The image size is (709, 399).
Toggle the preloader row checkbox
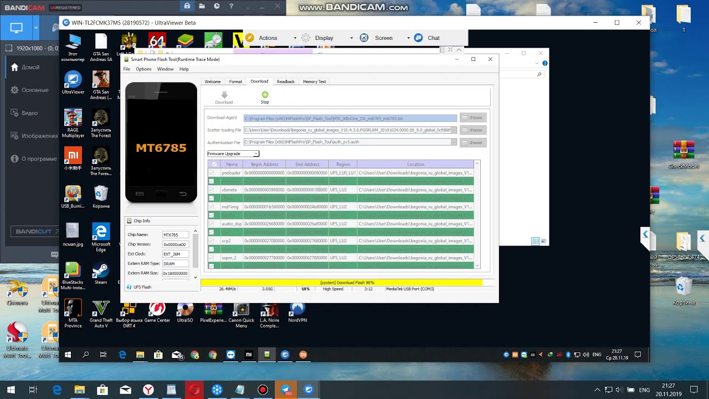click(x=211, y=173)
